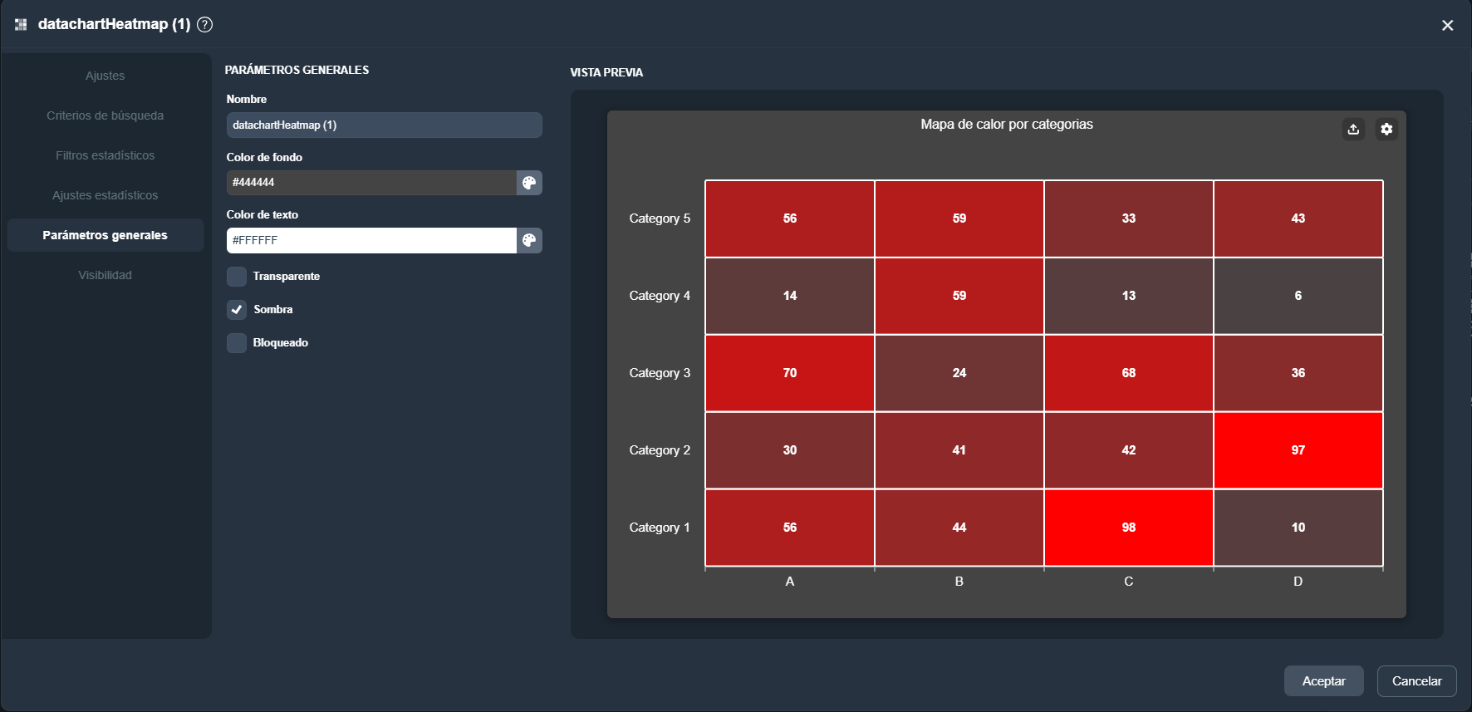
Task: Uncheck the Sombra checkbox
Action: [237, 310]
